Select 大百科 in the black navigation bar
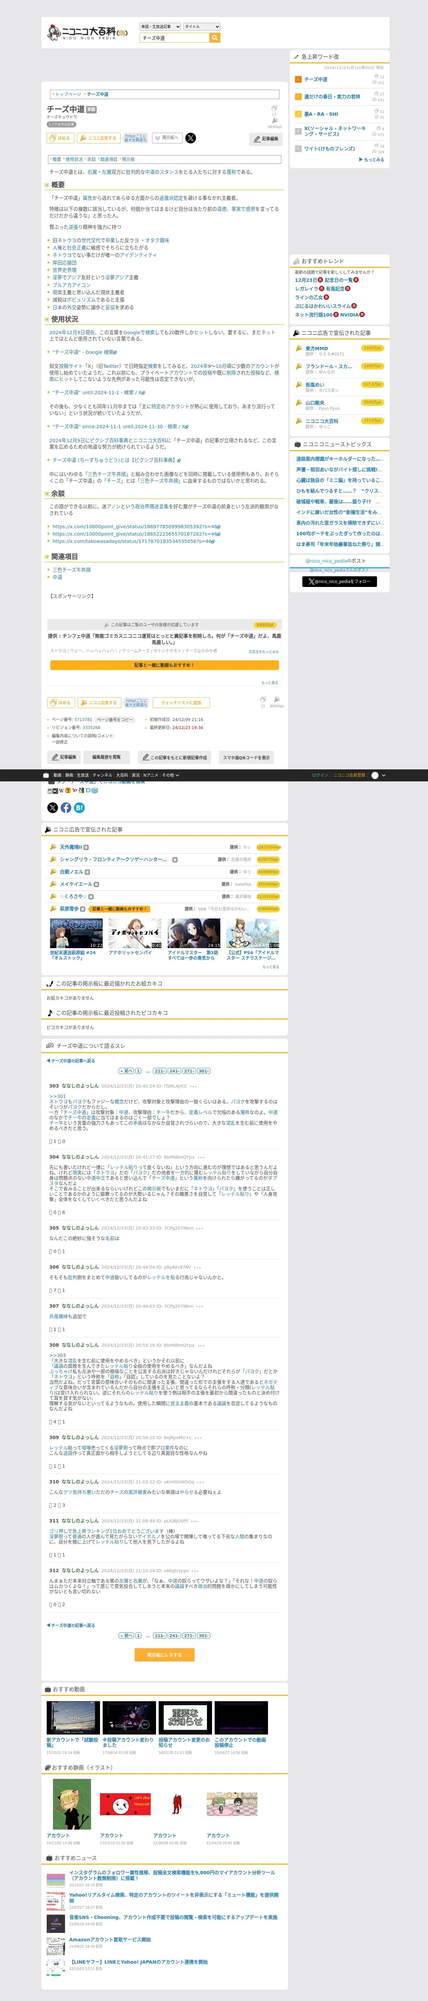This screenshot has height=2001, width=428. click(122, 775)
